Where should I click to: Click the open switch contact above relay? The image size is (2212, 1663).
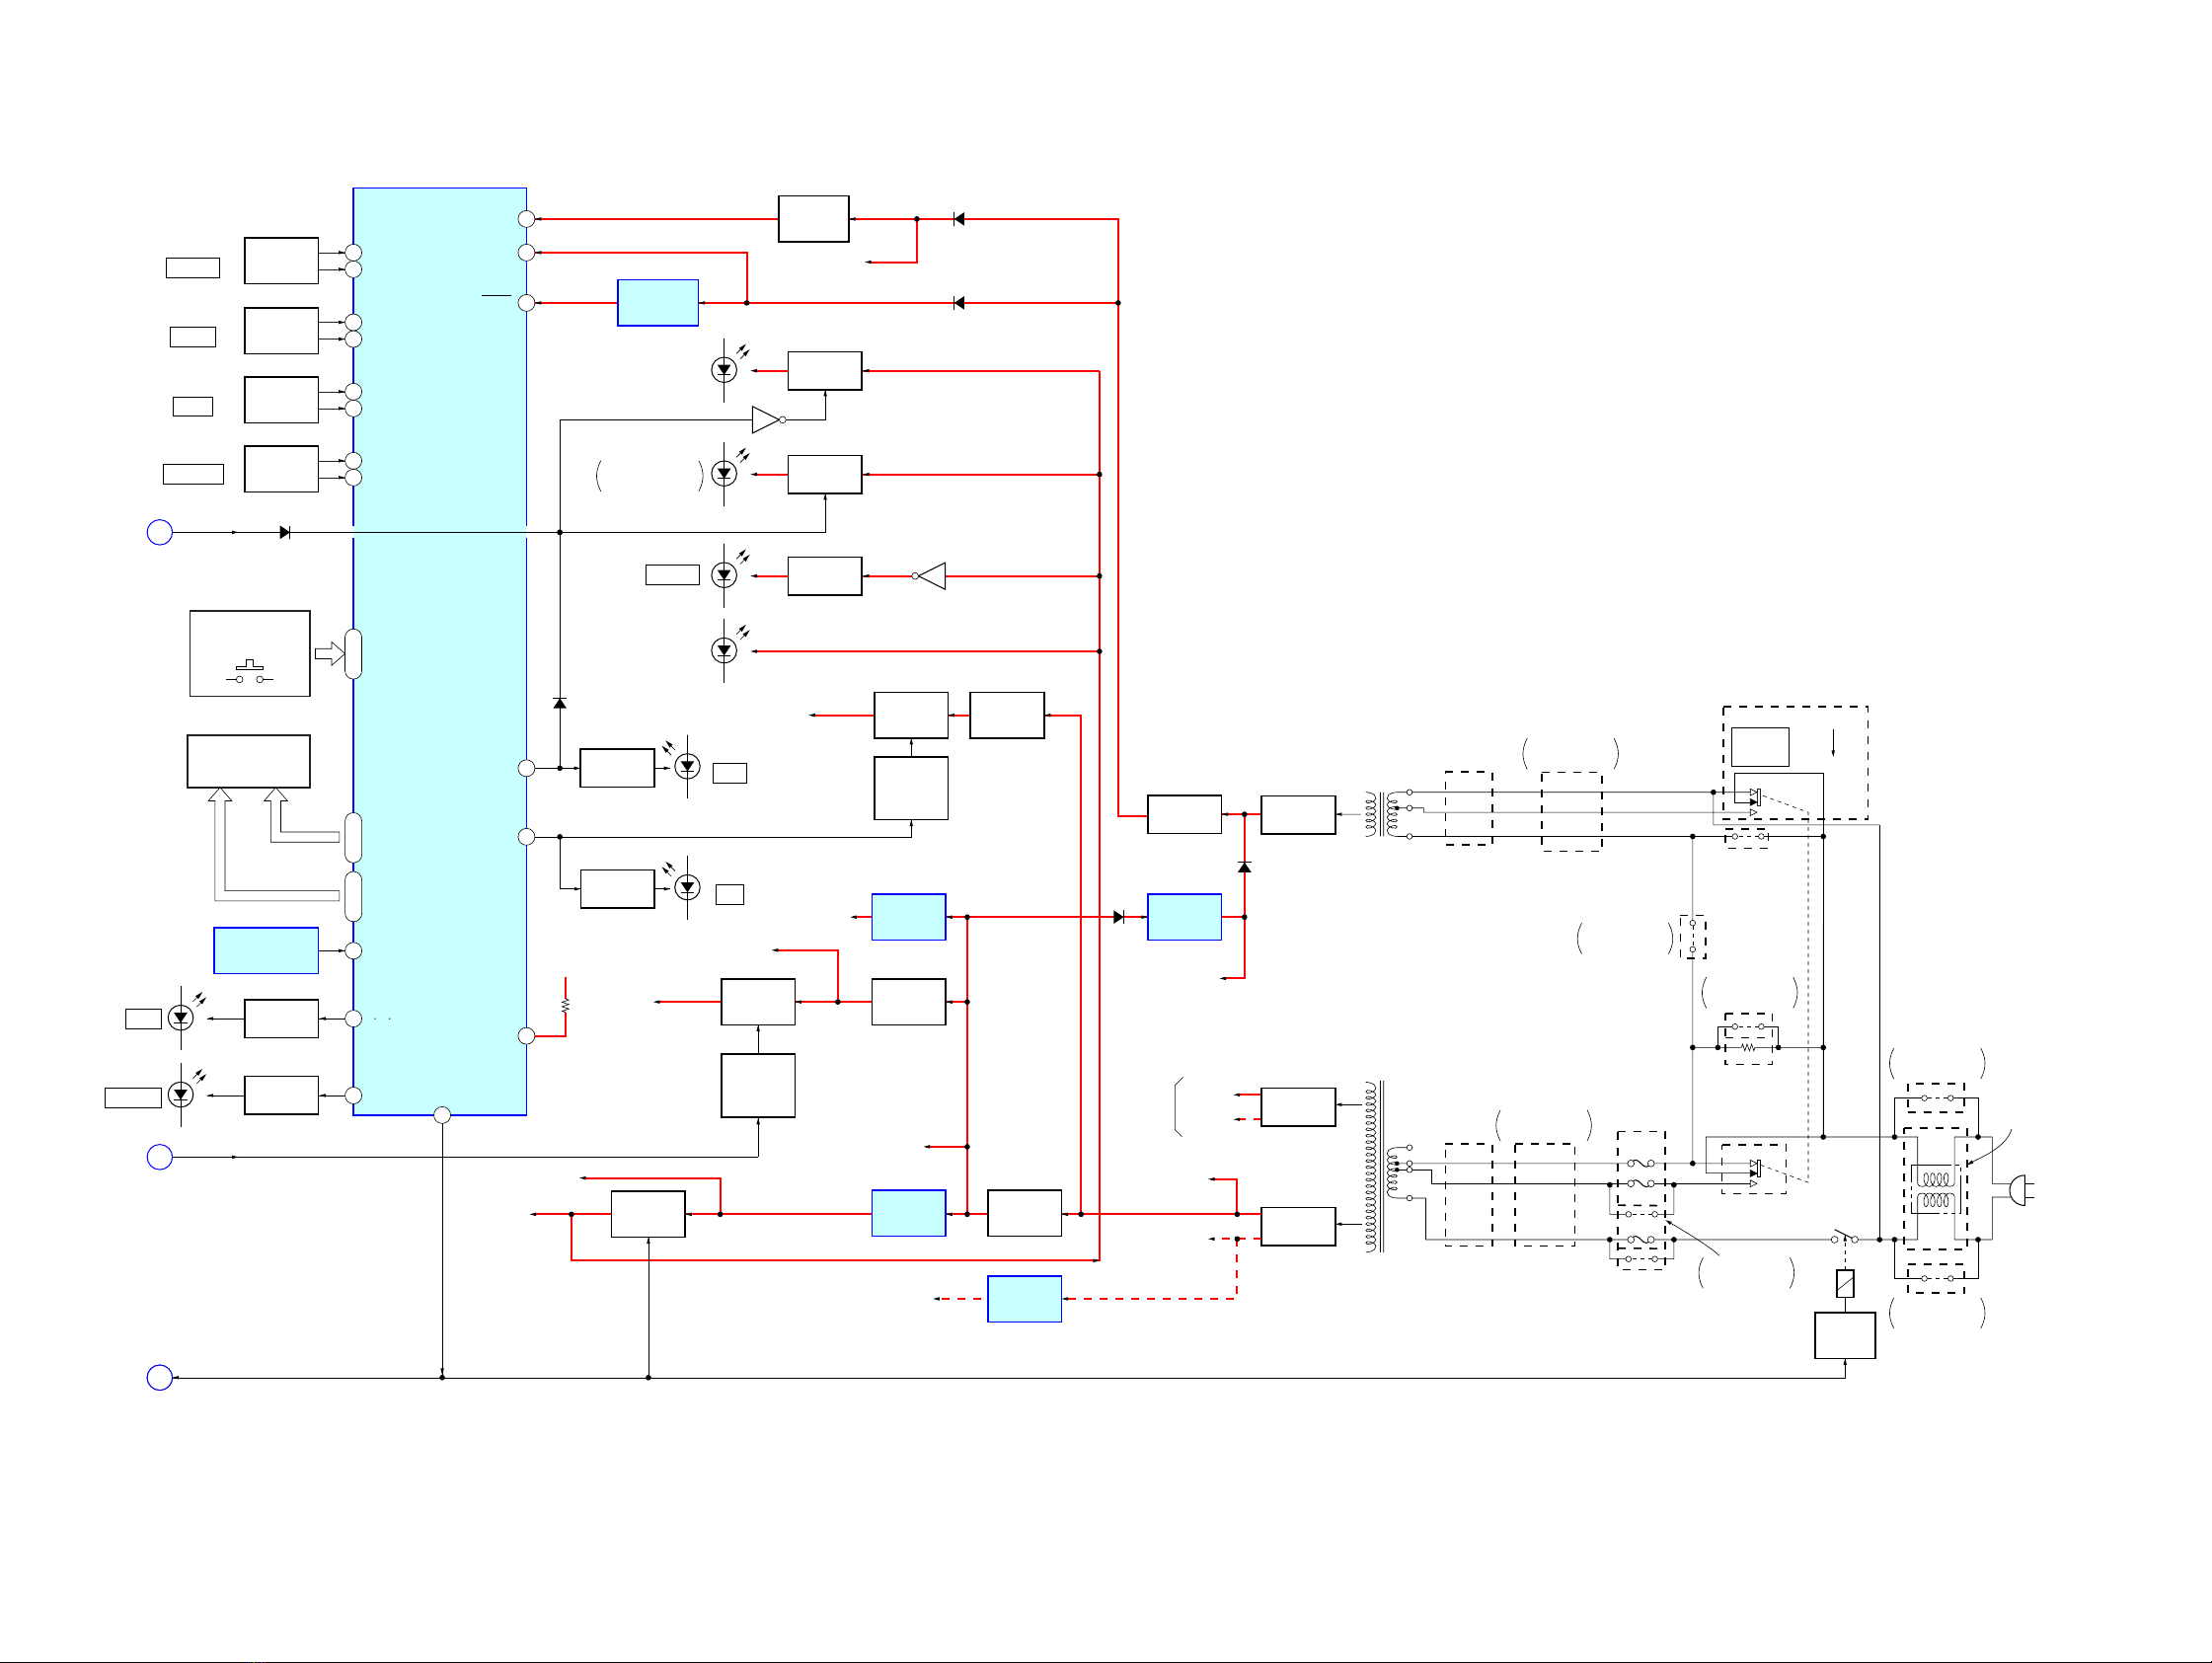1844,1238
